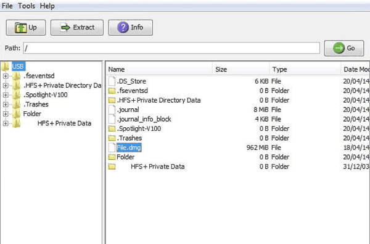This screenshot has height=244, width=370.
Task: Click the 31/12/03 date cell
Action: coord(356,167)
